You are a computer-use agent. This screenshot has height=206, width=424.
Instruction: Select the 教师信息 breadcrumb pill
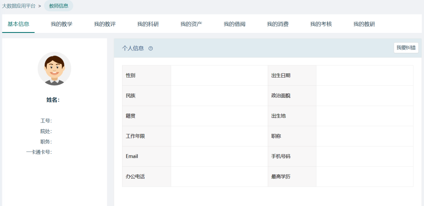point(58,6)
